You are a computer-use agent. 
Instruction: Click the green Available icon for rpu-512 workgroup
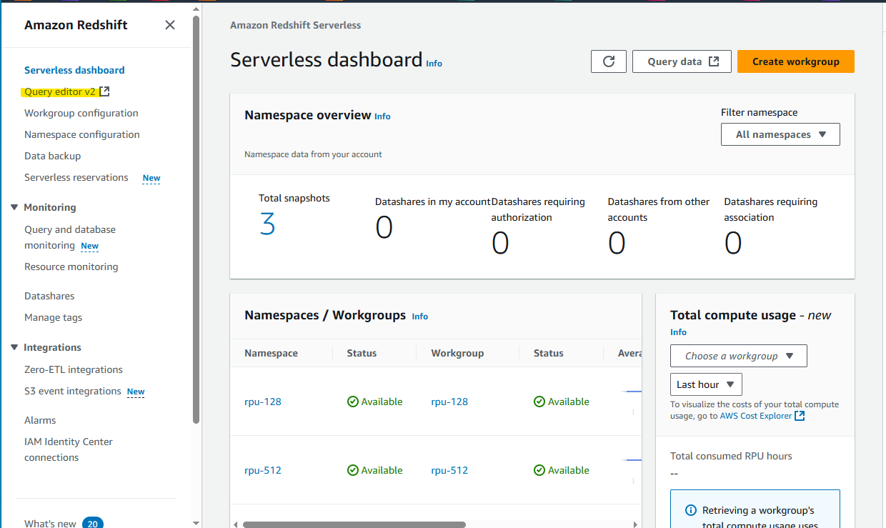(539, 470)
